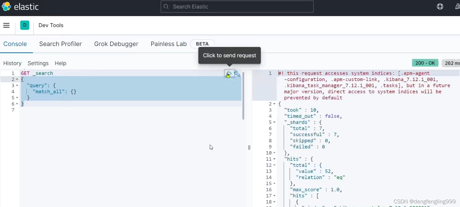Open console Help

60,63
